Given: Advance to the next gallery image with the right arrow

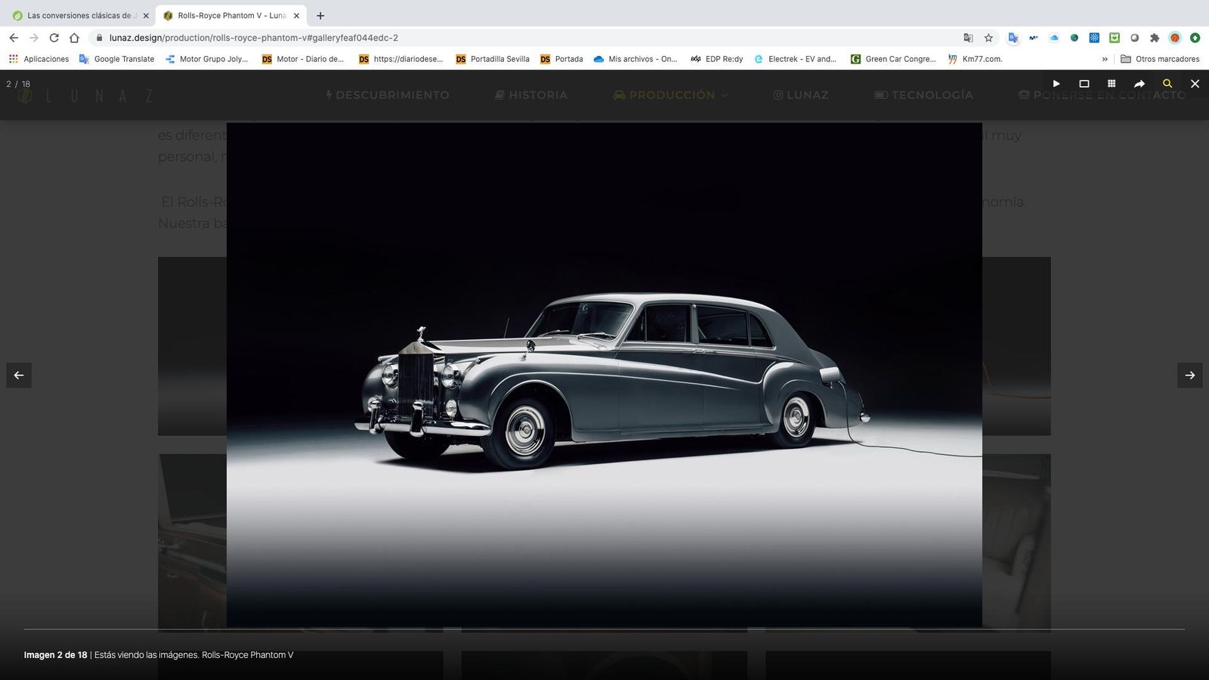Looking at the screenshot, I should click(1190, 375).
